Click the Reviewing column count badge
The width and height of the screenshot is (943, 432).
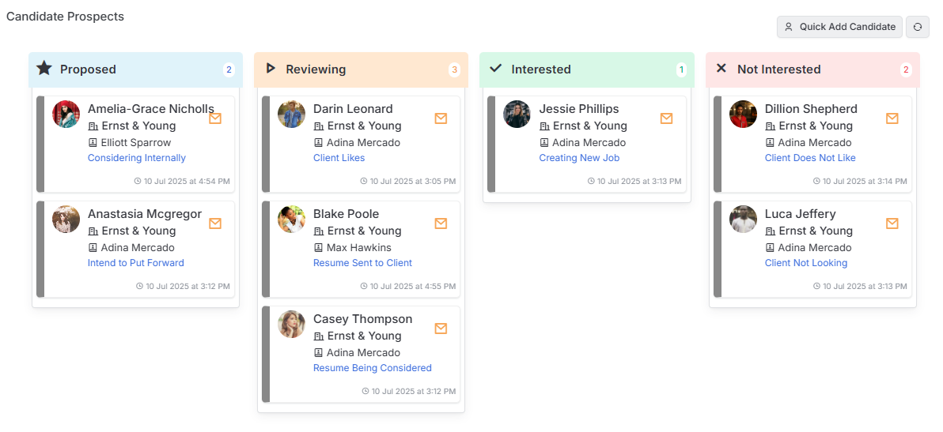(454, 69)
